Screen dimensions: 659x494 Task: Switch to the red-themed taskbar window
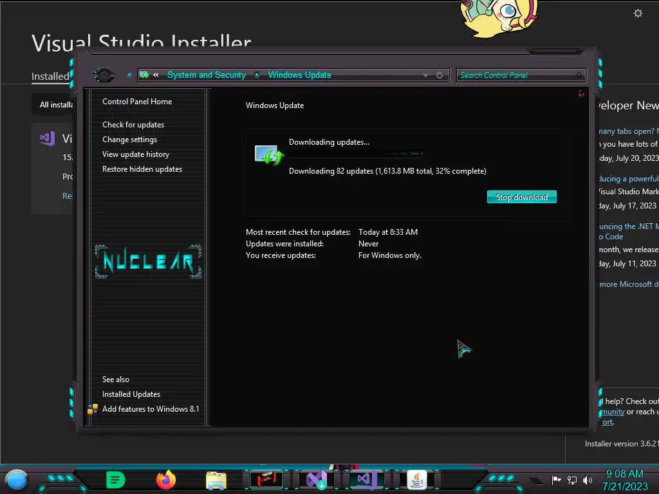266,480
